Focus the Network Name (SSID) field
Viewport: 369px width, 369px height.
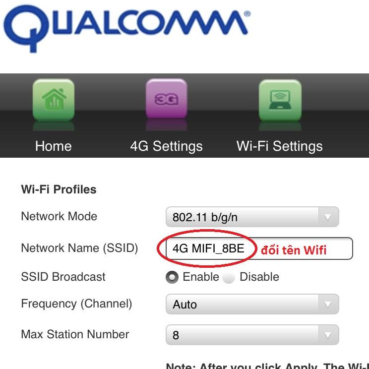tap(259, 248)
